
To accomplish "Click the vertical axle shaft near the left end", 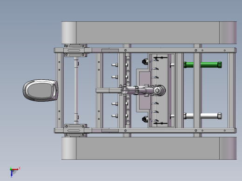I will click(x=76, y=90).
